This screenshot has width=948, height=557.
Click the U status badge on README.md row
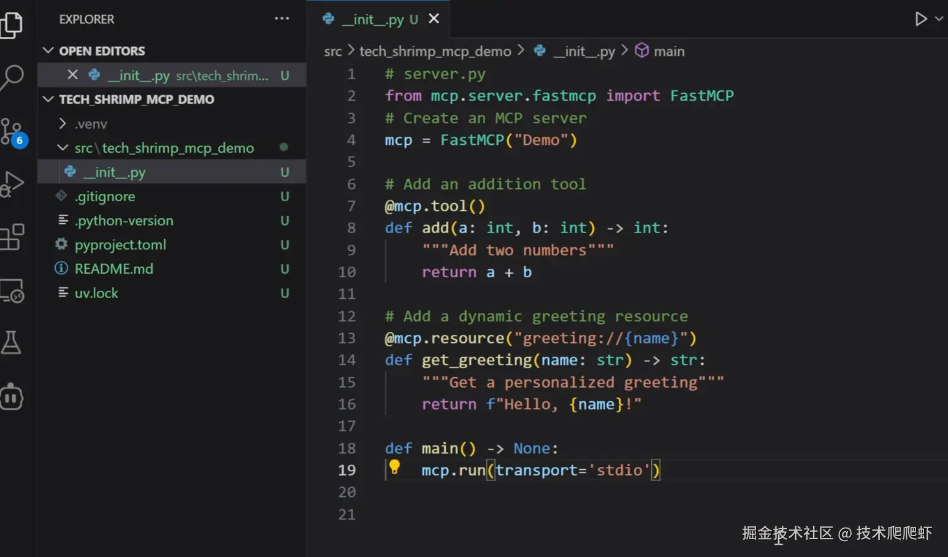click(285, 269)
